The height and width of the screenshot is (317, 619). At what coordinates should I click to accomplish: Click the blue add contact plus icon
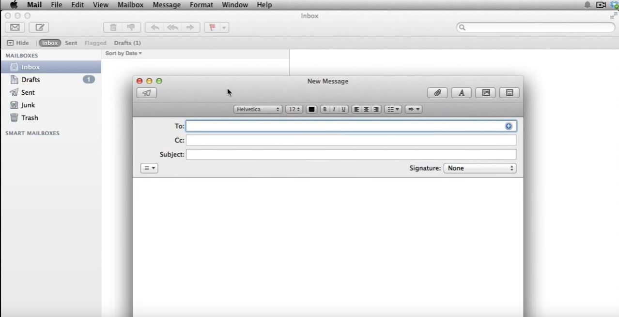coord(509,126)
